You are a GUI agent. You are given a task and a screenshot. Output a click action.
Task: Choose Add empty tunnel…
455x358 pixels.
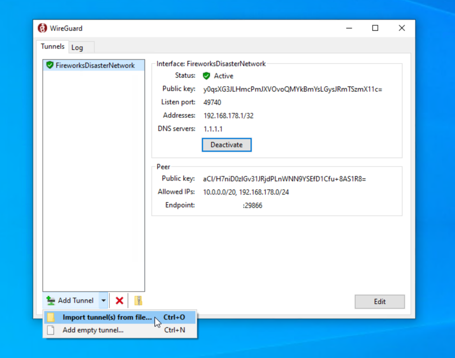point(120,330)
